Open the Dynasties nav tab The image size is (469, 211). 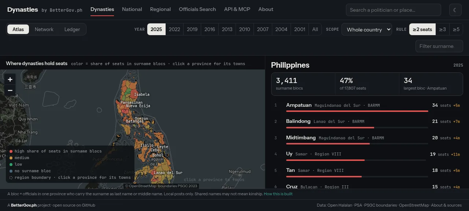pyautogui.click(x=102, y=9)
